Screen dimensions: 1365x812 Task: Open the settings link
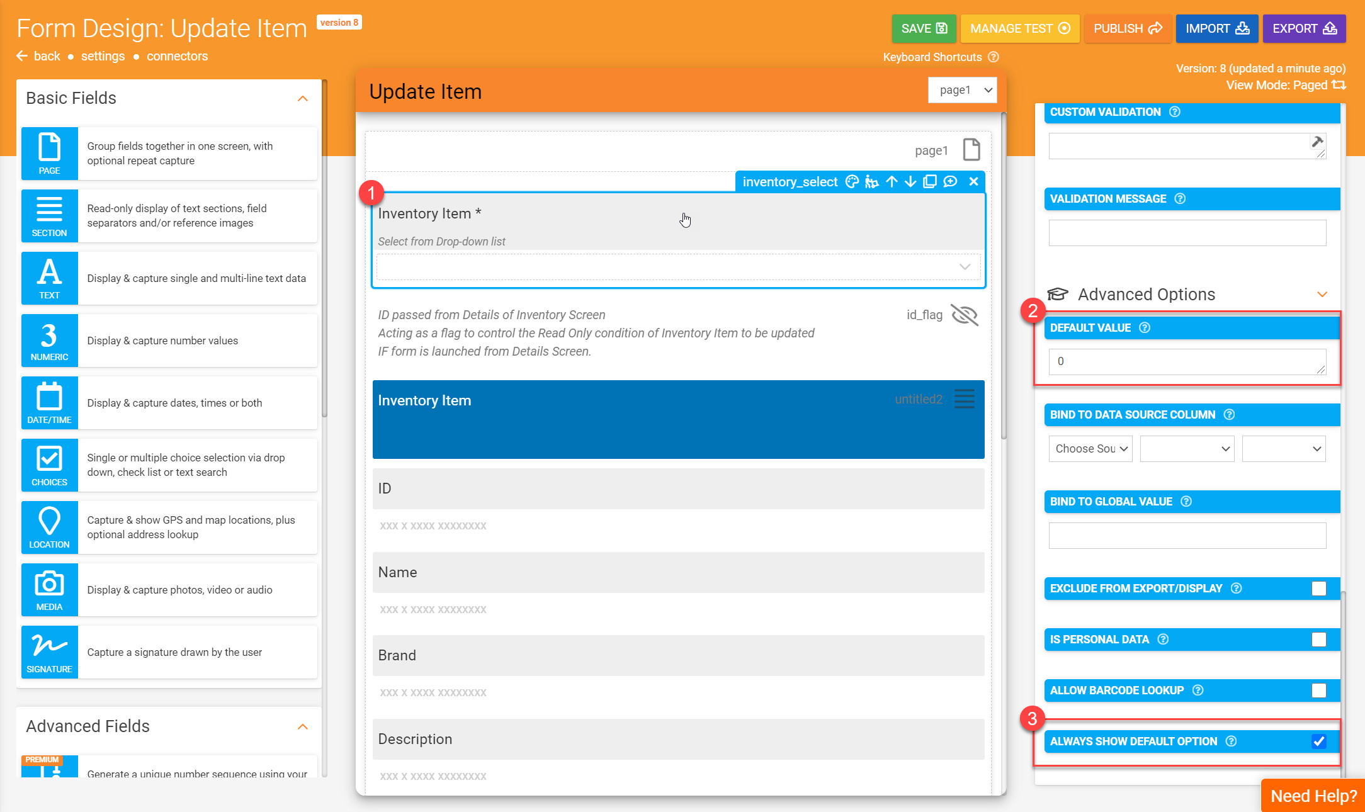coord(103,56)
